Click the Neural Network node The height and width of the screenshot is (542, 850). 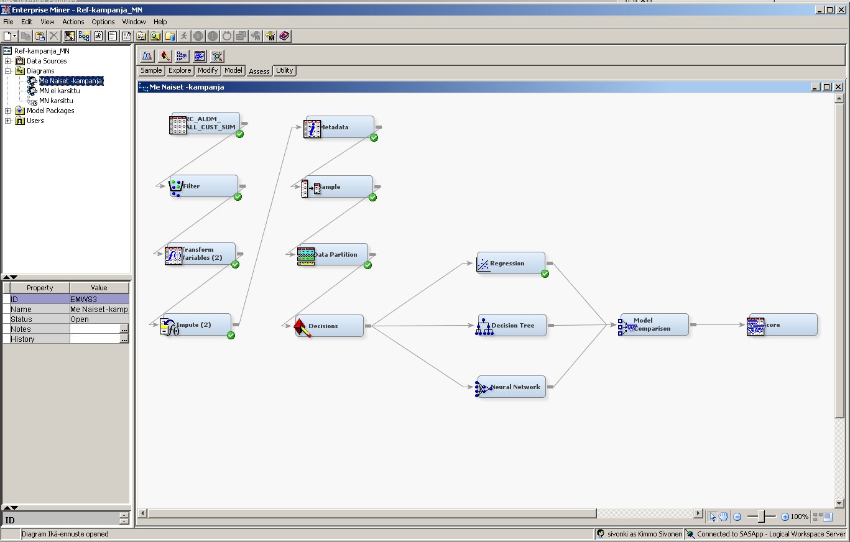[511, 387]
